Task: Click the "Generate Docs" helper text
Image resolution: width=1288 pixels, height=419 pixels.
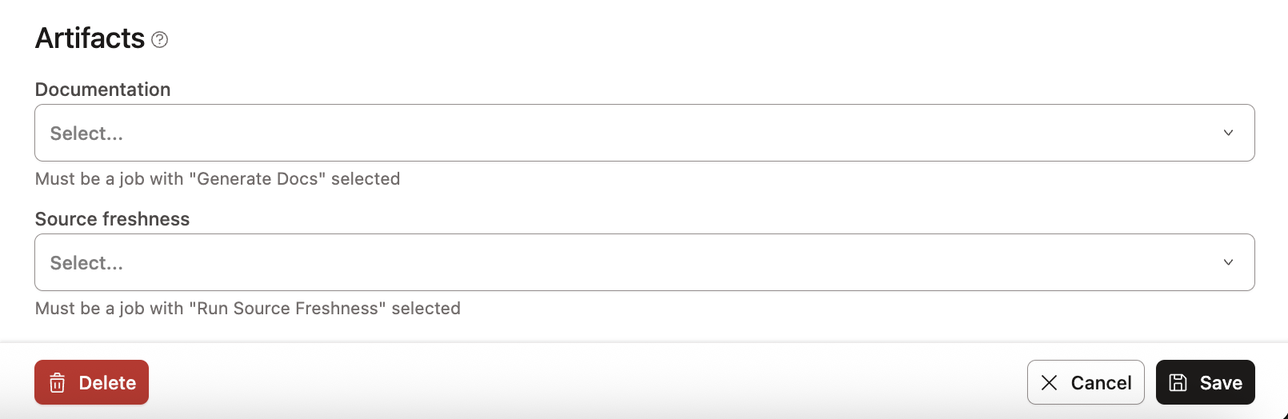Action: [218, 179]
